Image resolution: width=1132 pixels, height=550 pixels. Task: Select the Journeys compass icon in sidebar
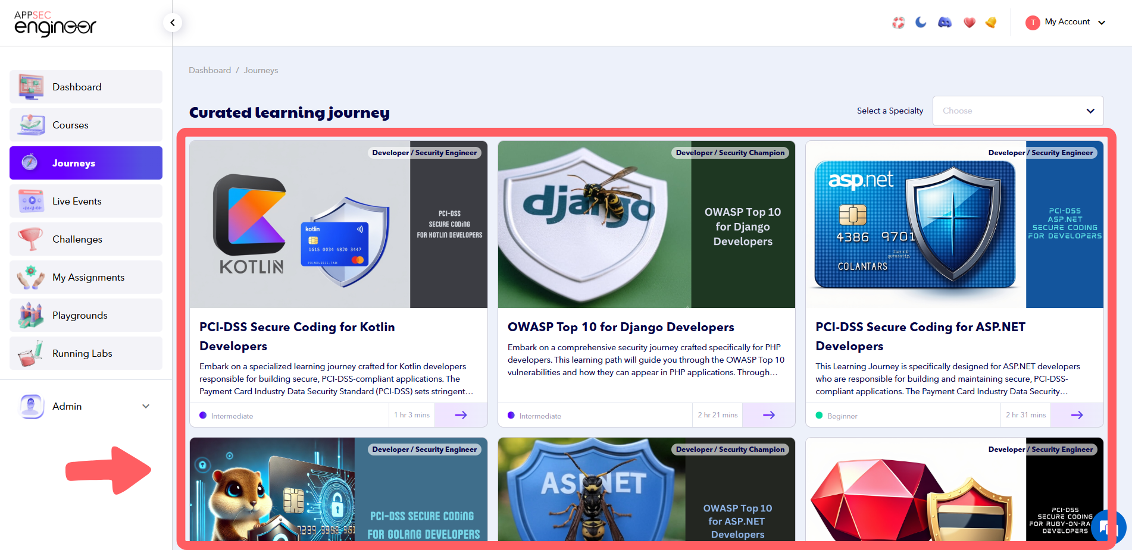pyautogui.click(x=30, y=162)
